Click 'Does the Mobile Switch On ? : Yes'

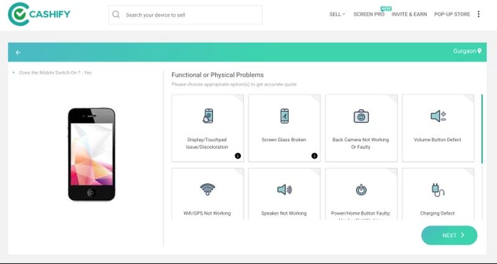click(x=55, y=73)
